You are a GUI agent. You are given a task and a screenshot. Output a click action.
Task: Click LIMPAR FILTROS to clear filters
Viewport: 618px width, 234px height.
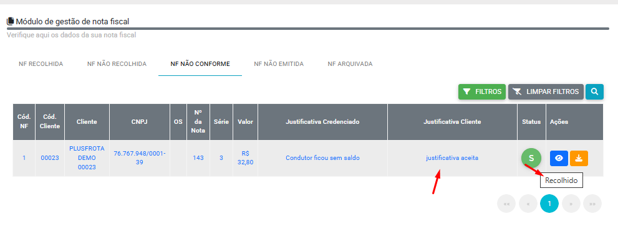[x=546, y=91]
